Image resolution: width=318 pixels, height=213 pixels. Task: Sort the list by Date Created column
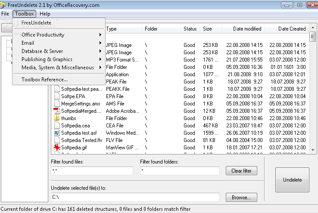tap(287, 29)
